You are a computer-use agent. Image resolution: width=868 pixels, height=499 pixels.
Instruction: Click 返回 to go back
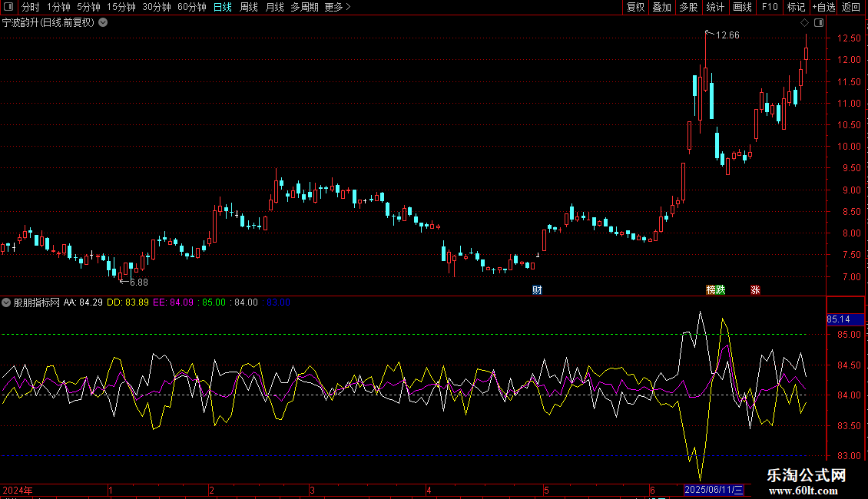coord(851,7)
